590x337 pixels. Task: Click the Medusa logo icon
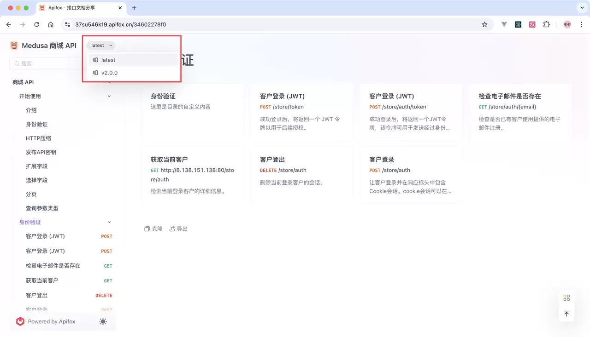coord(14,46)
